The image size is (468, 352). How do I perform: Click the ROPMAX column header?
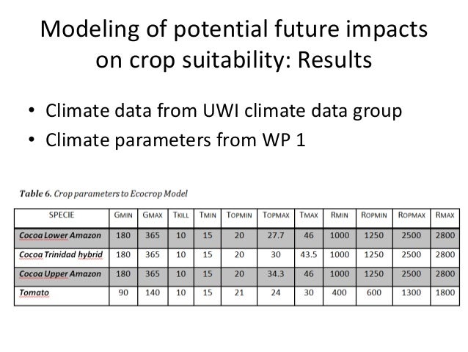coord(412,215)
